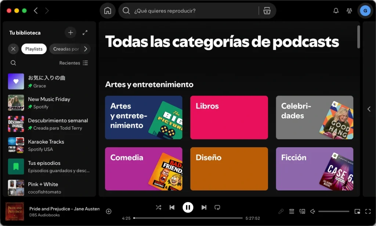Clear the library filters with X

click(x=14, y=49)
